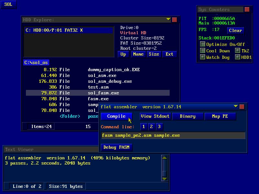
Task: Select fasm.exe in the file list
Action: click(98, 99)
